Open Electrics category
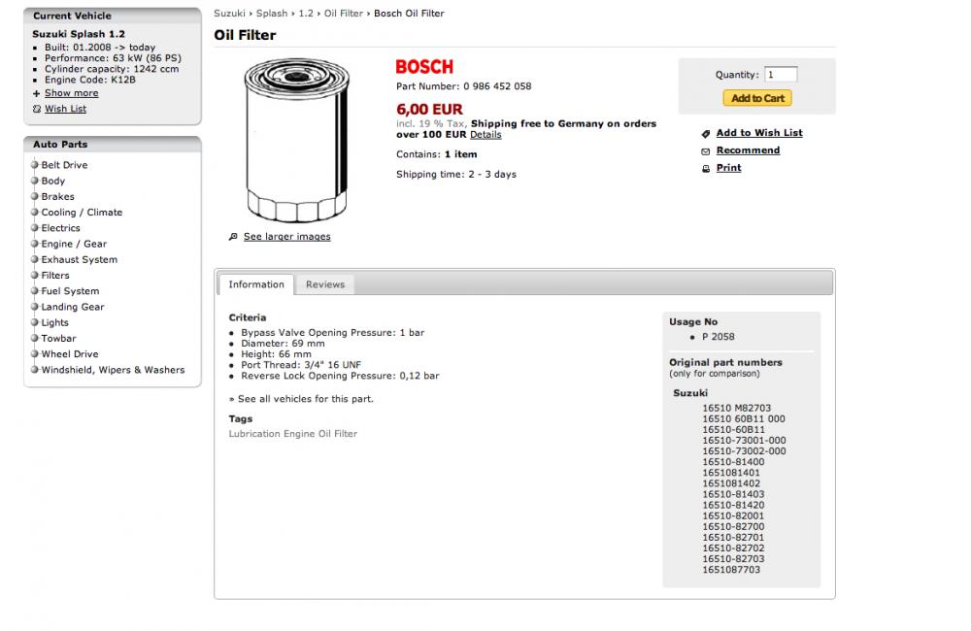Viewport: 971px width, 631px height. click(60, 228)
